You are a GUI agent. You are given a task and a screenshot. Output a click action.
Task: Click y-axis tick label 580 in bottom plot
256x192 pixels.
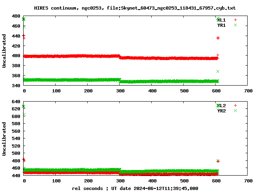point(16,124)
